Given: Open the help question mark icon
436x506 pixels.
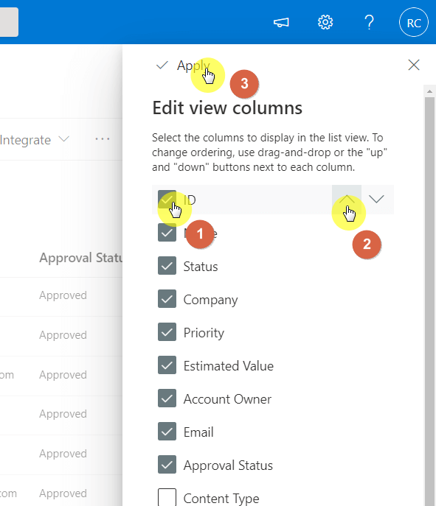Looking at the screenshot, I should click(369, 23).
